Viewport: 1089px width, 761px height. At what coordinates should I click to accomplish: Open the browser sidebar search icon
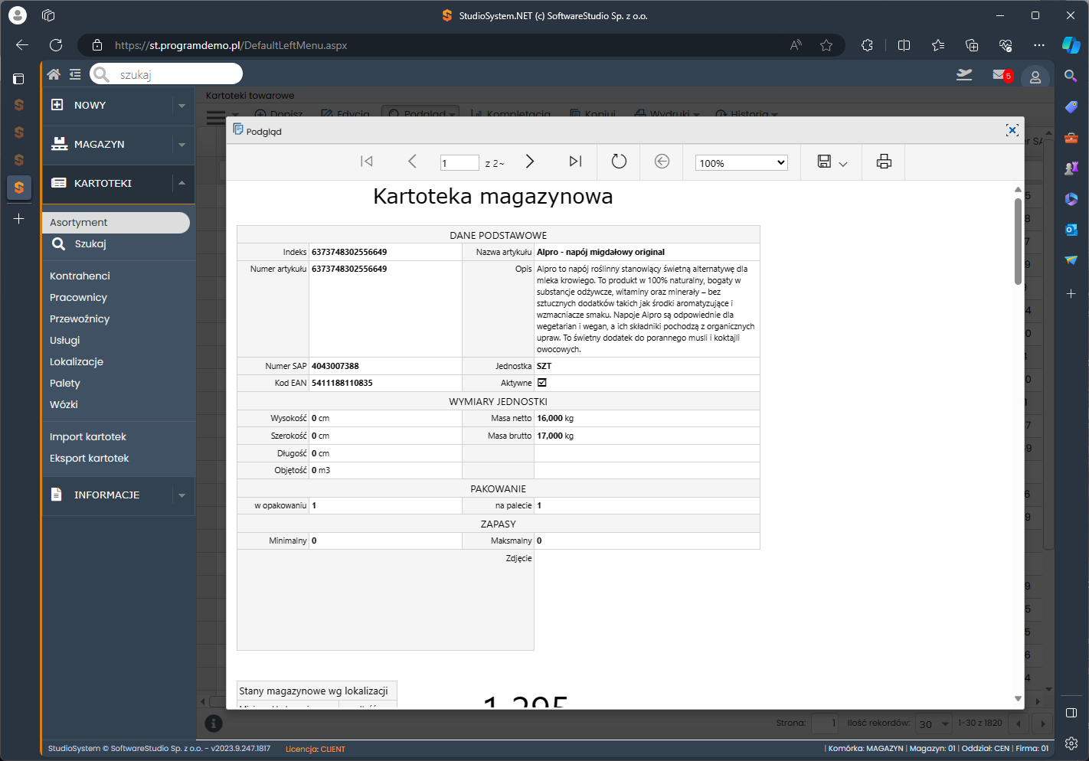1071,75
